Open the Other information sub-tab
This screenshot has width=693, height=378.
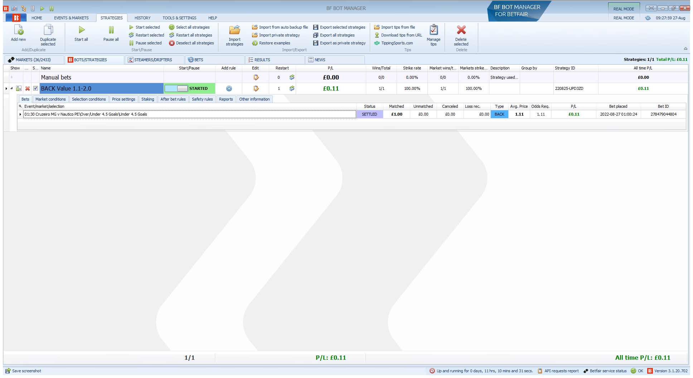point(255,99)
